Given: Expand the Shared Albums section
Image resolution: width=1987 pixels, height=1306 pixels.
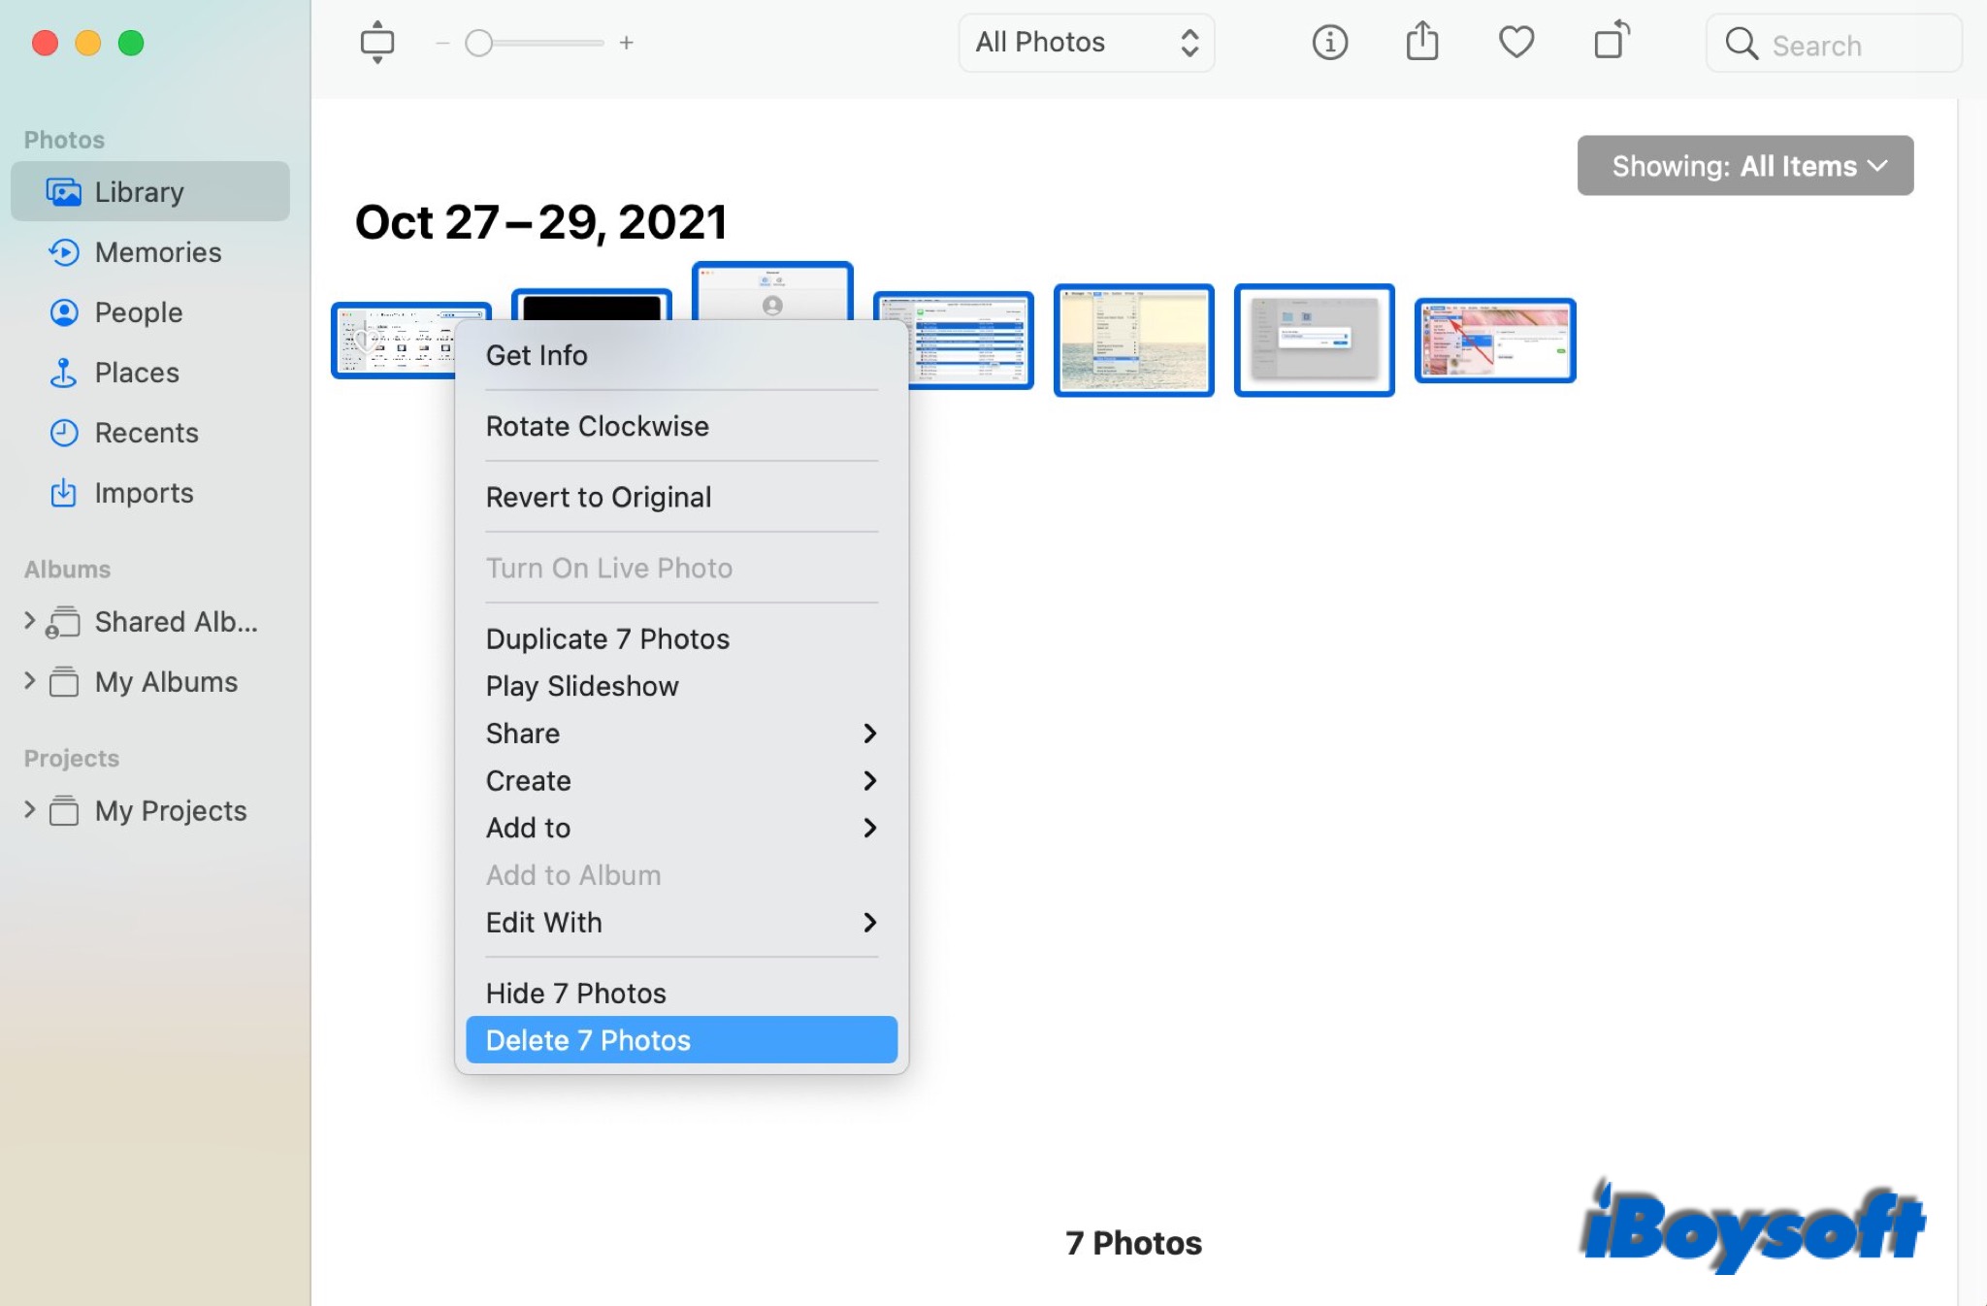Looking at the screenshot, I should point(29,619).
